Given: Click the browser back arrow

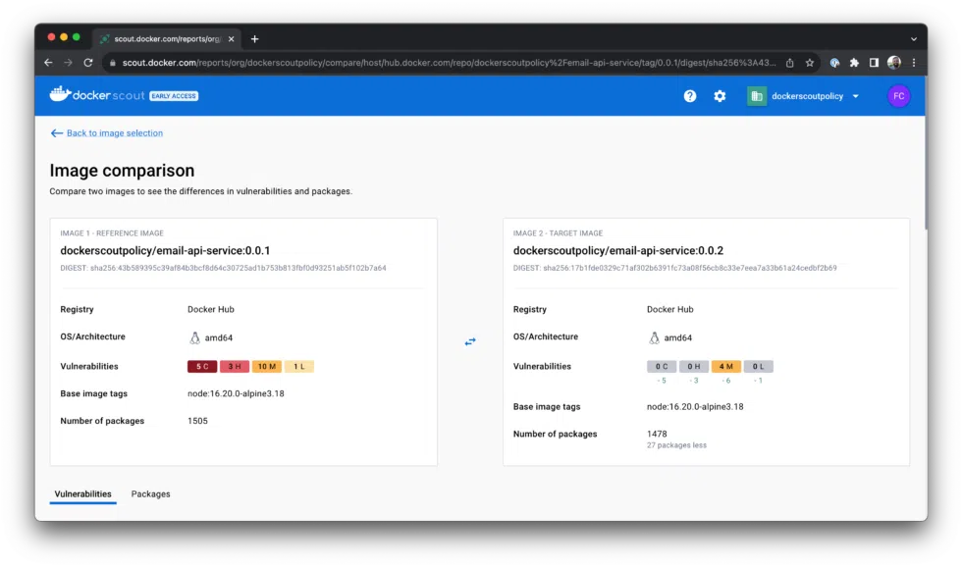Looking at the screenshot, I should click(48, 63).
